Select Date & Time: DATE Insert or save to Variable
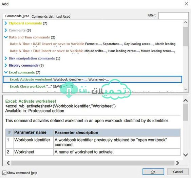The width and height of the screenshot is (191, 178). point(93,44)
